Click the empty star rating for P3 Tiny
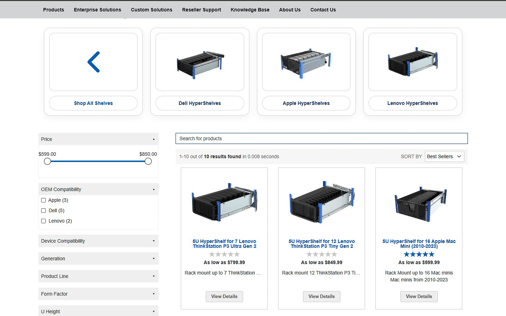This screenshot has height=316, width=506. pyautogui.click(x=322, y=254)
